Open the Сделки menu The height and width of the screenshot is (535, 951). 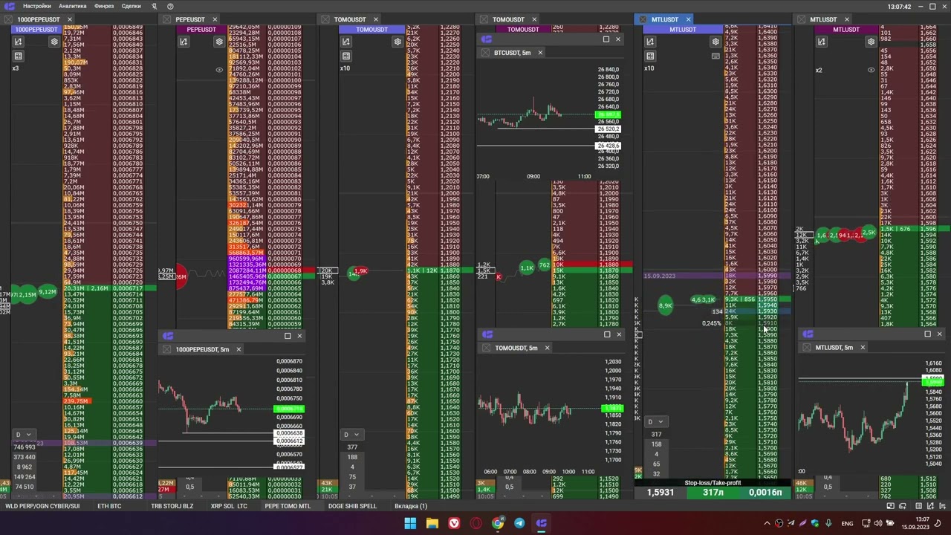[x=131, y=6]
